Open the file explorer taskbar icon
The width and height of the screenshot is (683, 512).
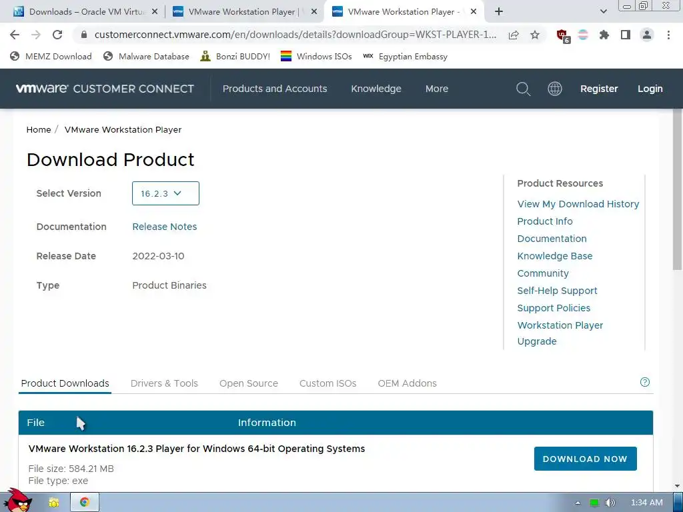click(x=54, y=503)
